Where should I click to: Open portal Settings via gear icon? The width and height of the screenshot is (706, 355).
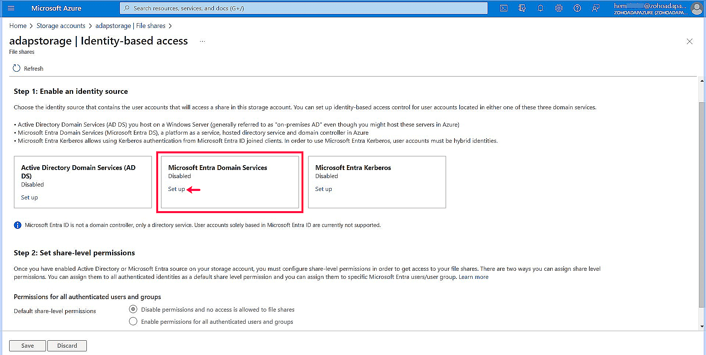coord(559,8)
